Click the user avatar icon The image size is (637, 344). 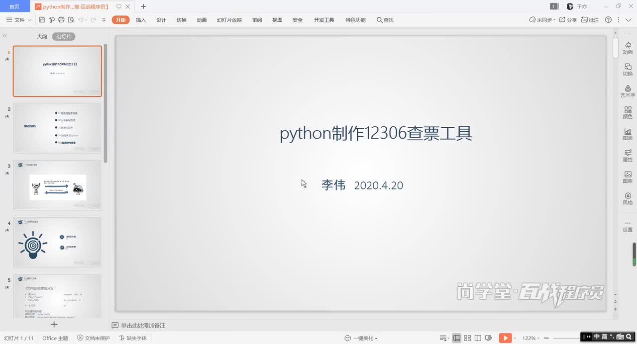pos(570,6)
